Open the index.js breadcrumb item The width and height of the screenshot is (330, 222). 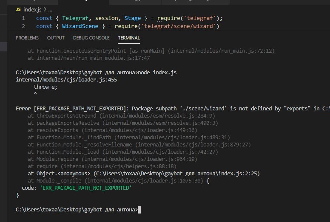coord(32,10)
